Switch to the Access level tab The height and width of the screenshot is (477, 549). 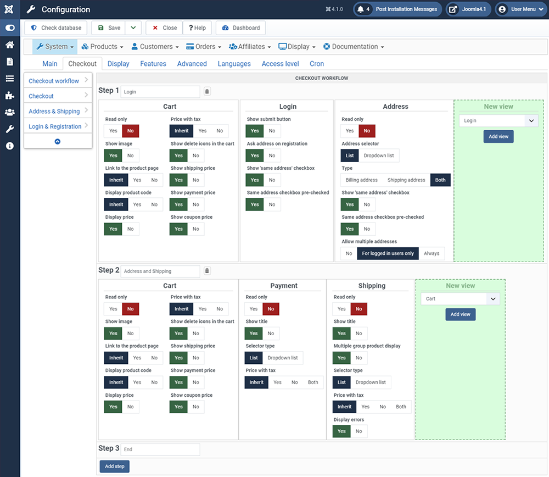280,64
